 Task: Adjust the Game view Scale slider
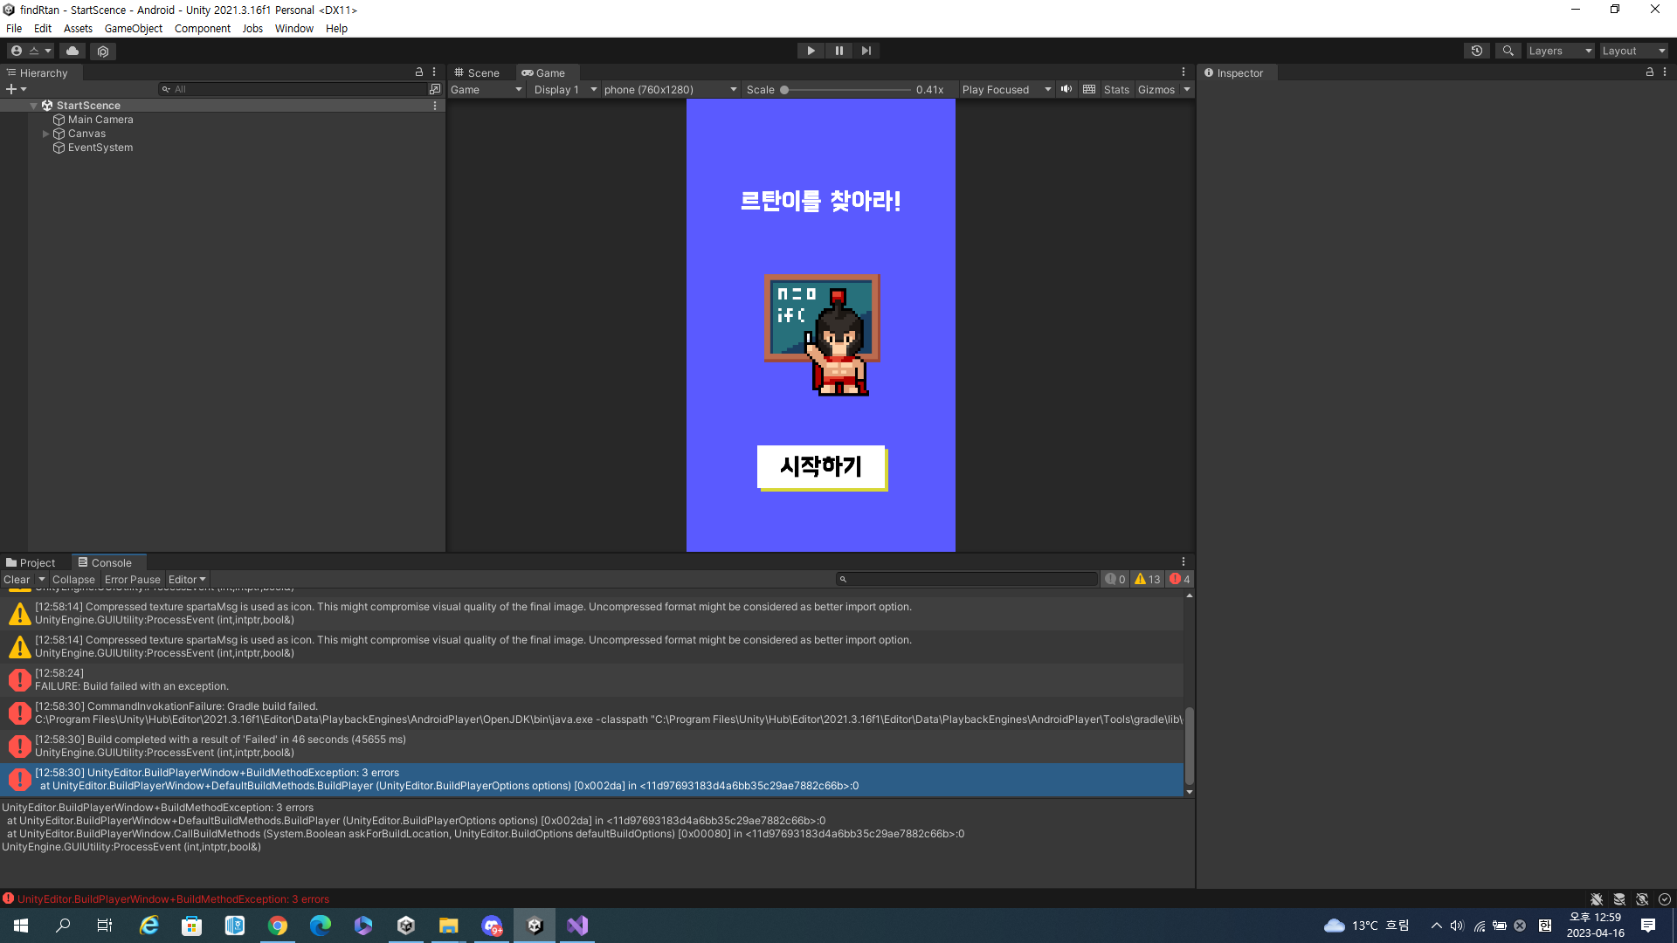coord(847,89)
